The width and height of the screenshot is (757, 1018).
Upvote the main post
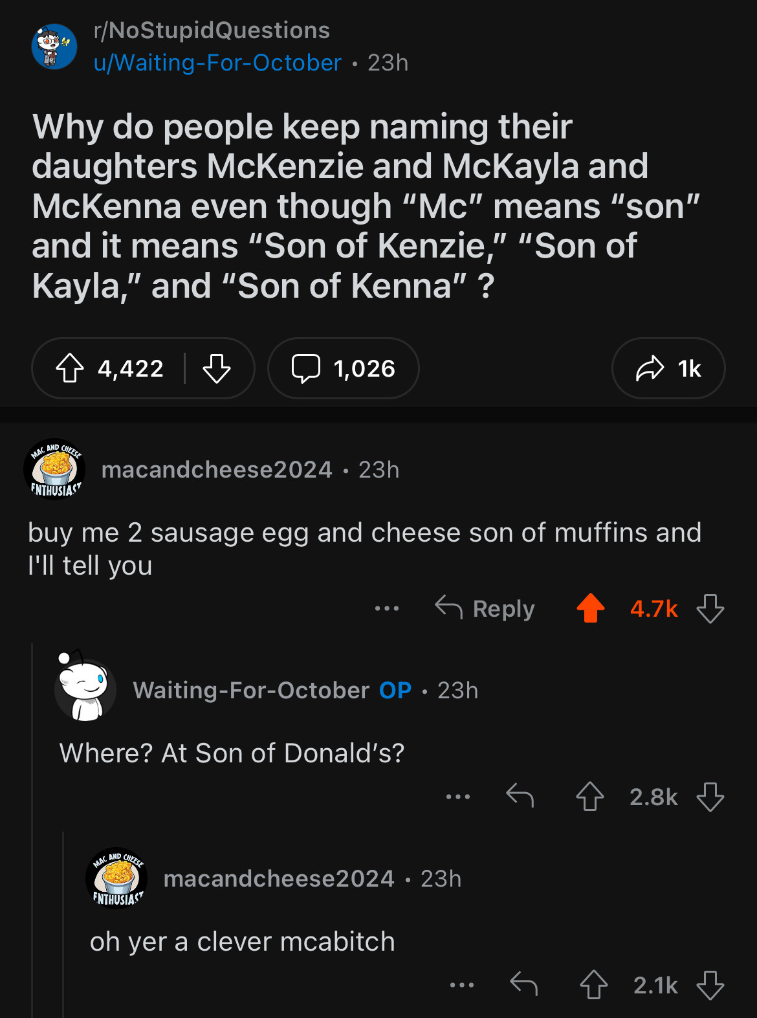pyautogui.click(x=70, y=369)
